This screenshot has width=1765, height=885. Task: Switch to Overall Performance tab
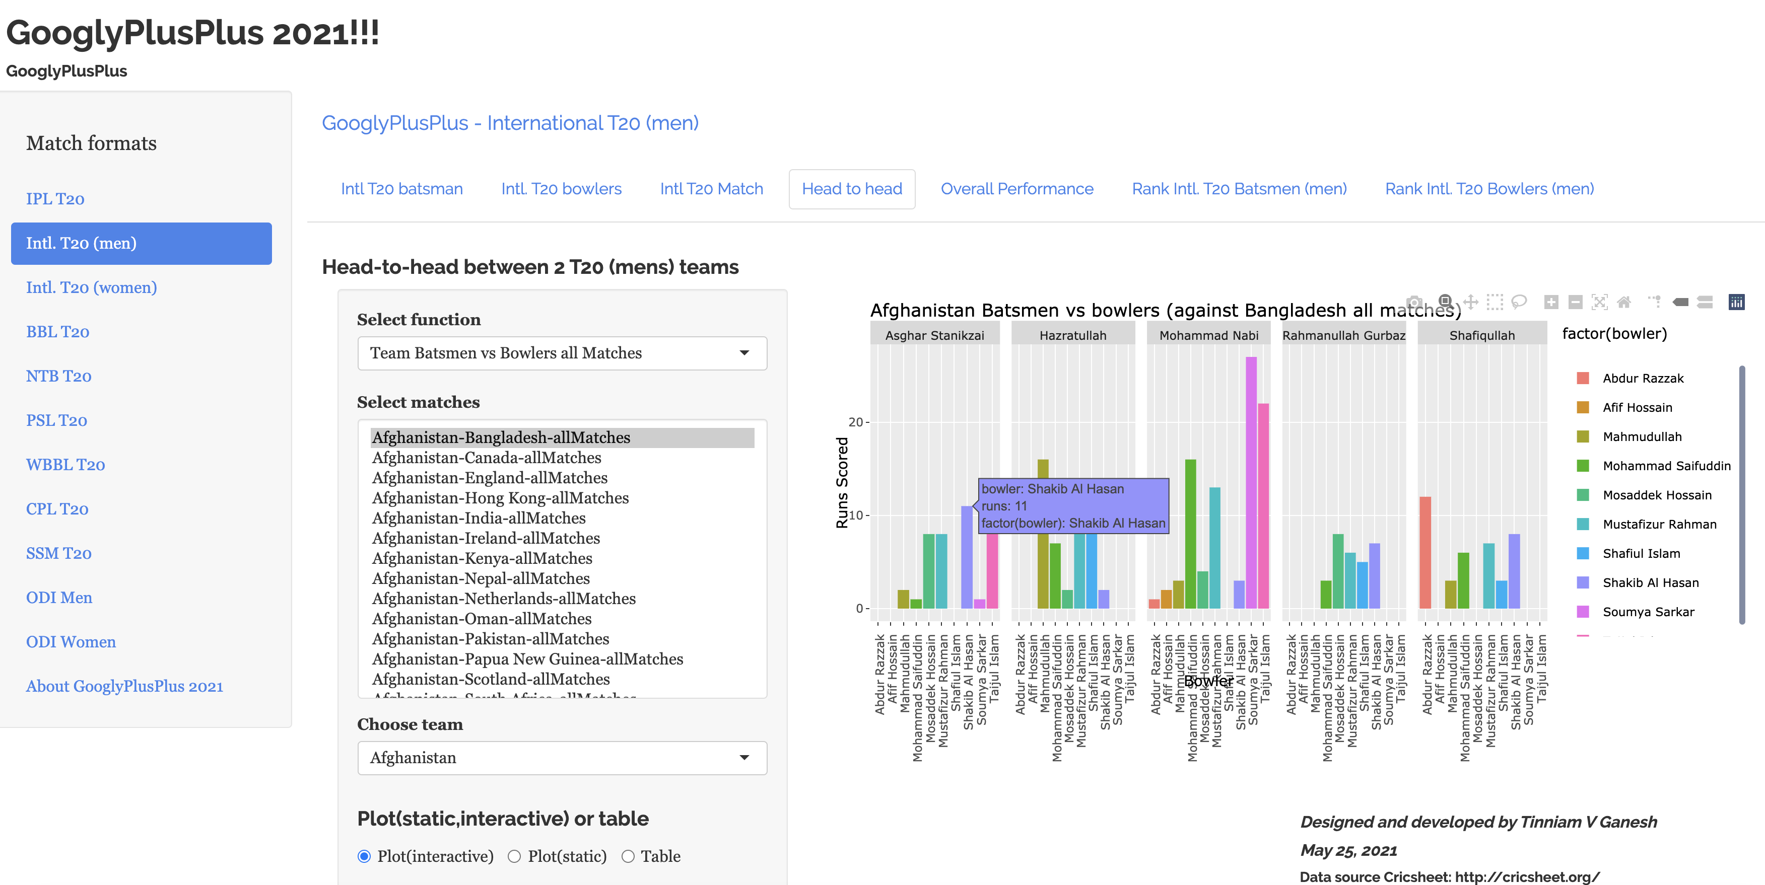click(1016, 189)
